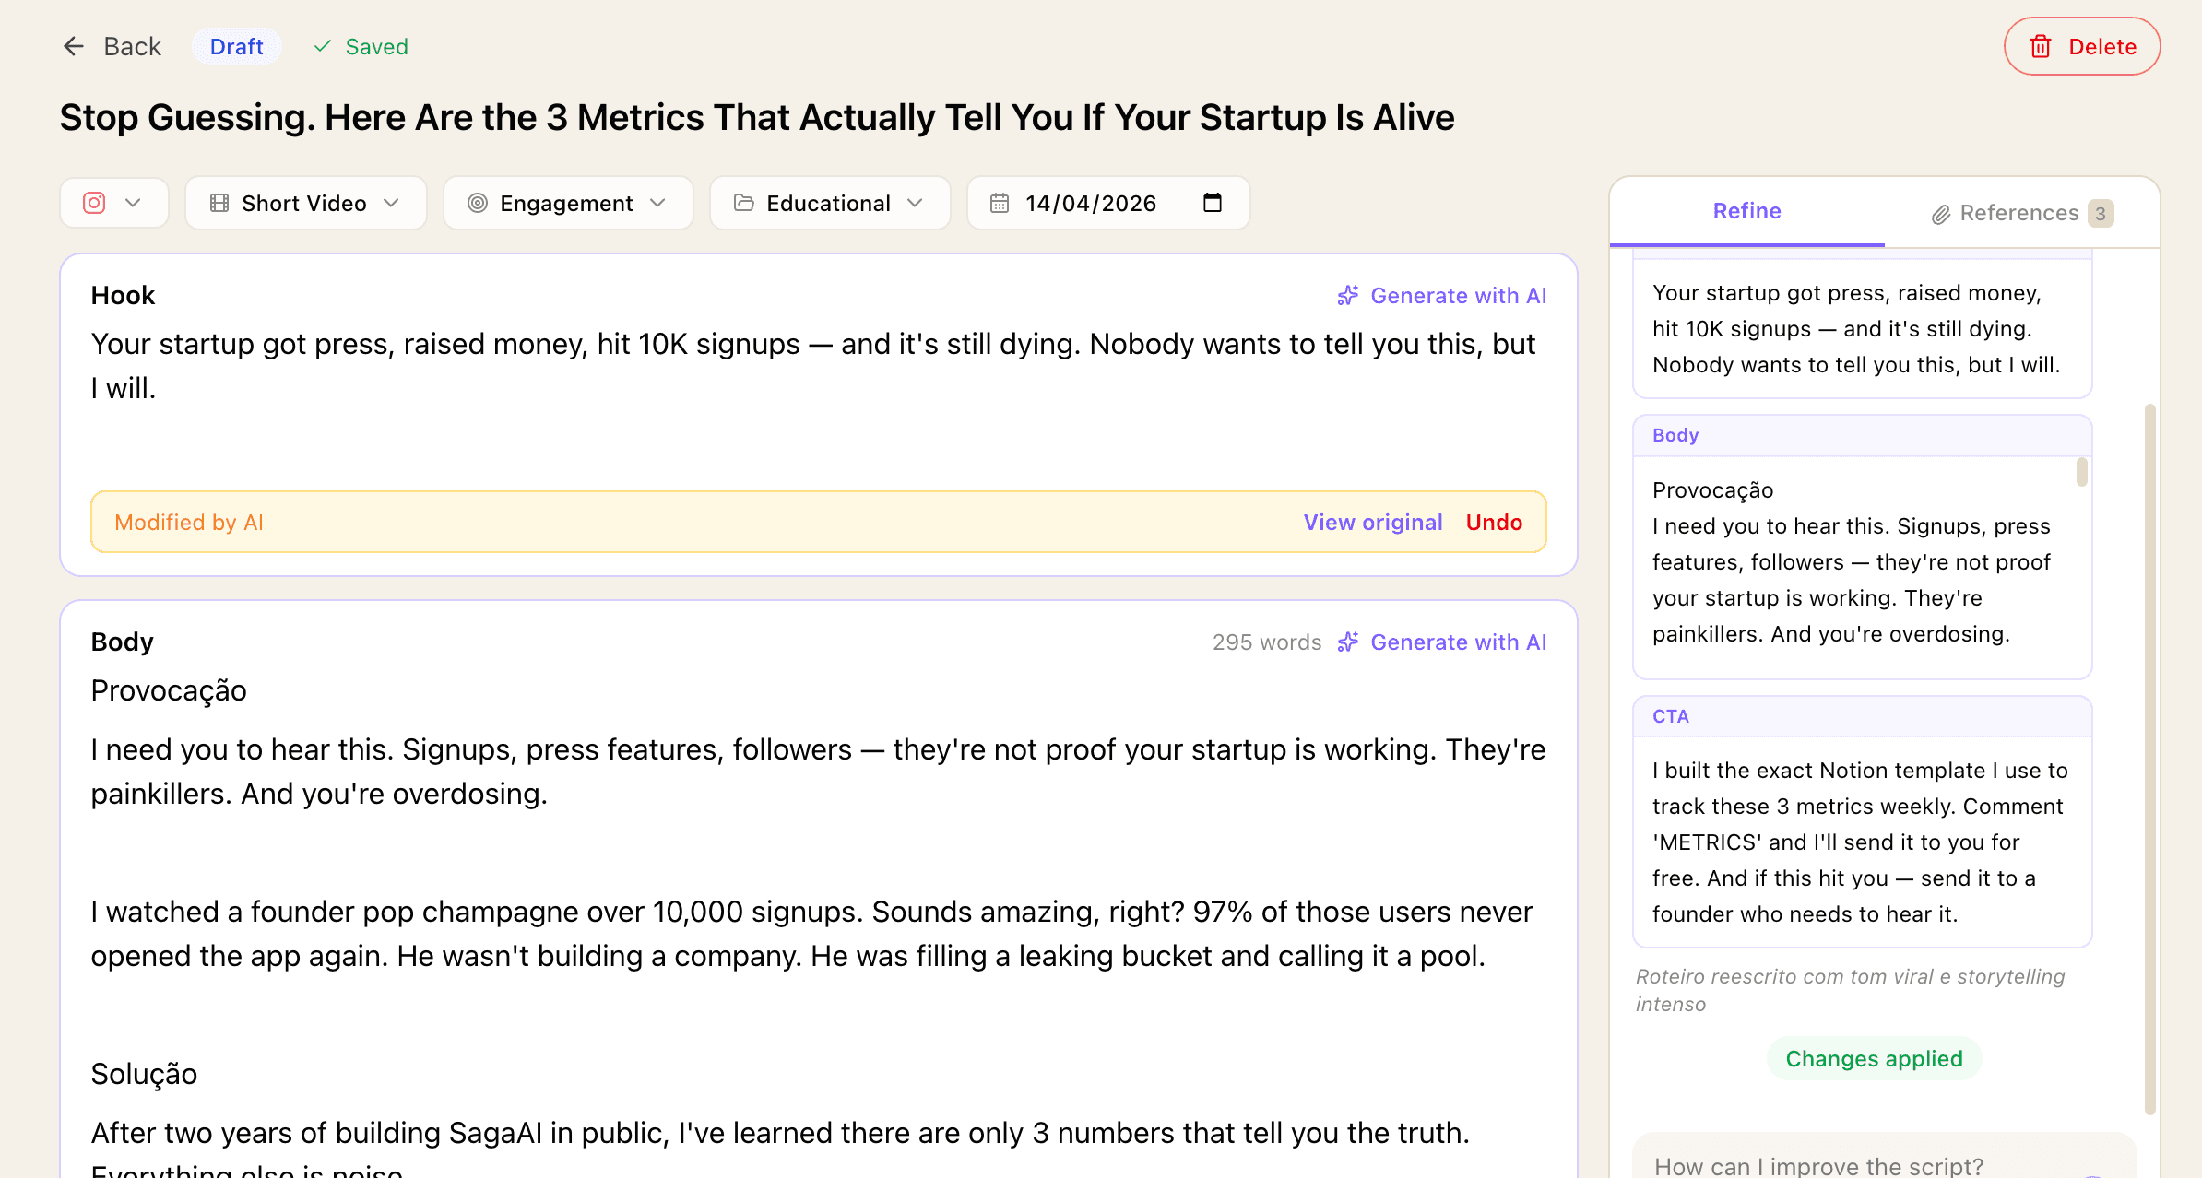Click Generate with AI for Body
This screenshot has width=2202, height=1178.
pos(1442,642)
